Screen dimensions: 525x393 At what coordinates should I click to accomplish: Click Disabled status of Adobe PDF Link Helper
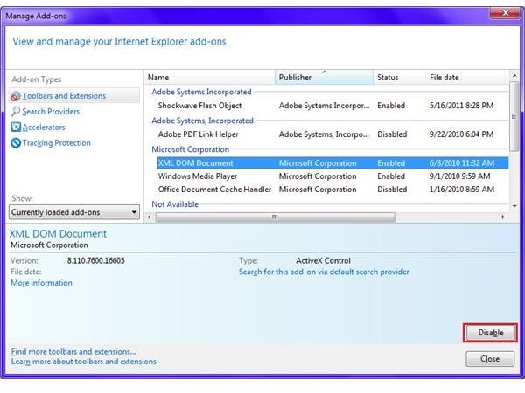(x=392, y=134)
